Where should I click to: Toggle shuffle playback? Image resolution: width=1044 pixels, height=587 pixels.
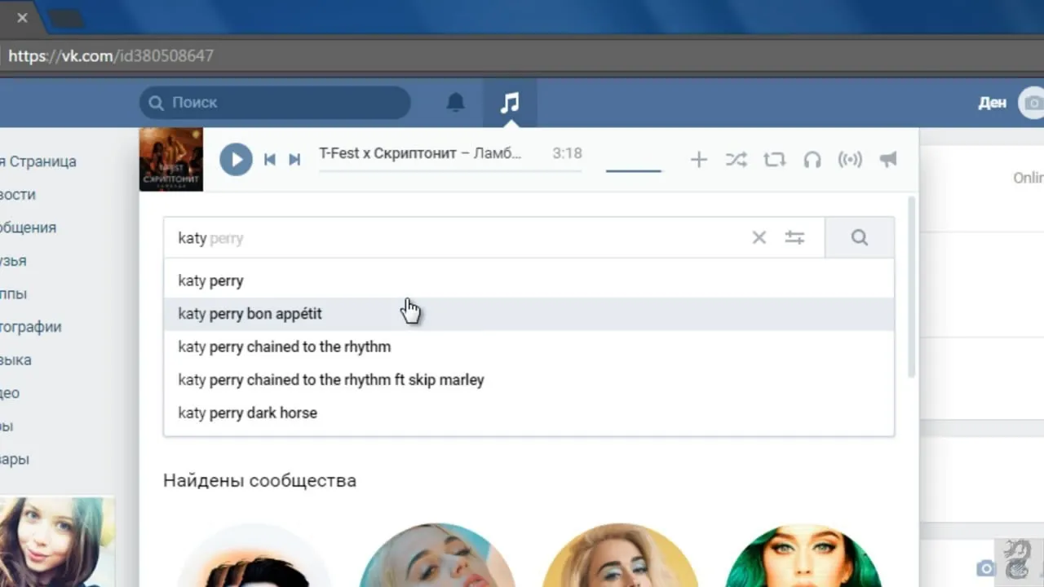tap(737, 160)
